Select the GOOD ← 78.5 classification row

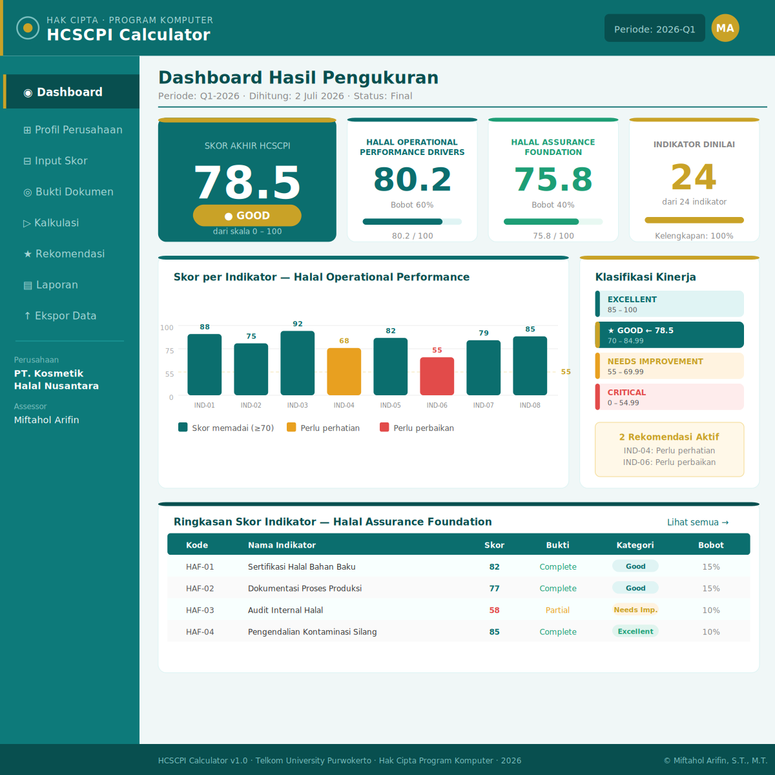click(x=670, y=335)
